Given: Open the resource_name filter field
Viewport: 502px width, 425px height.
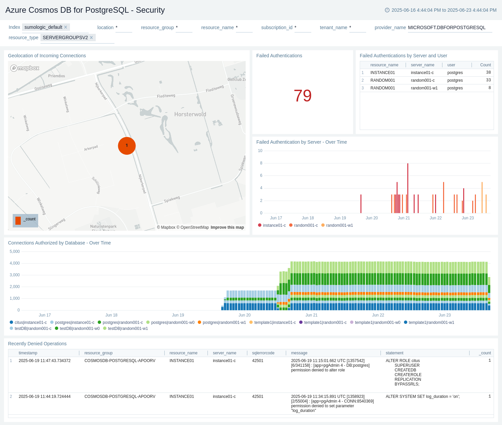Looking at the screenshot, I should pos(244,28).
